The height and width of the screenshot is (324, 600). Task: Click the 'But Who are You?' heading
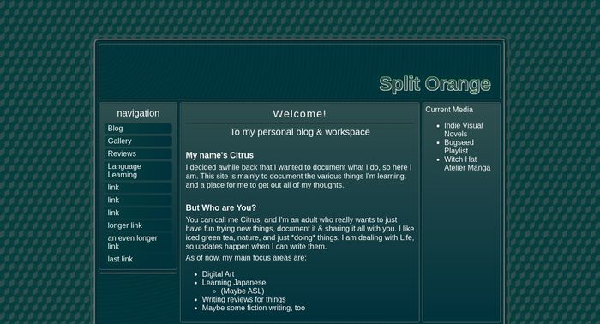click(x=221, y=207)
